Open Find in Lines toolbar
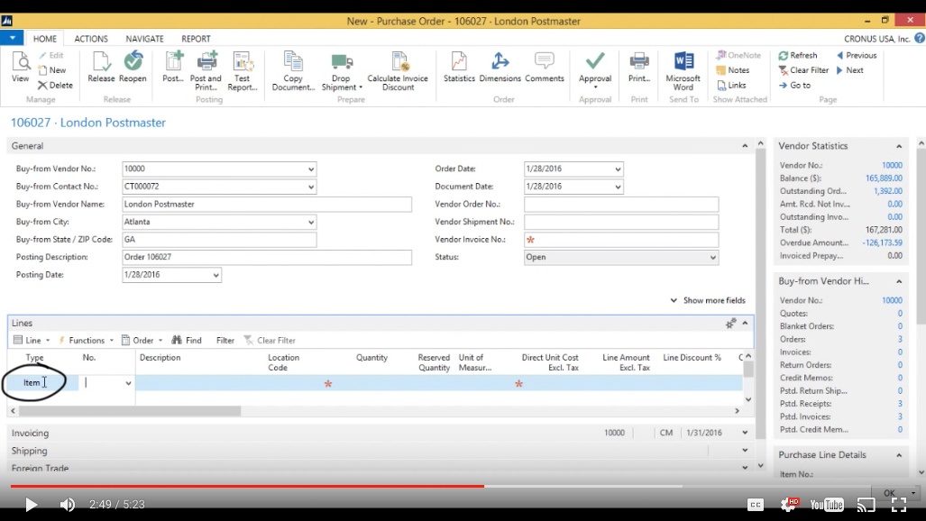This screenshot has height=521, width=926. tap(187, 340)
